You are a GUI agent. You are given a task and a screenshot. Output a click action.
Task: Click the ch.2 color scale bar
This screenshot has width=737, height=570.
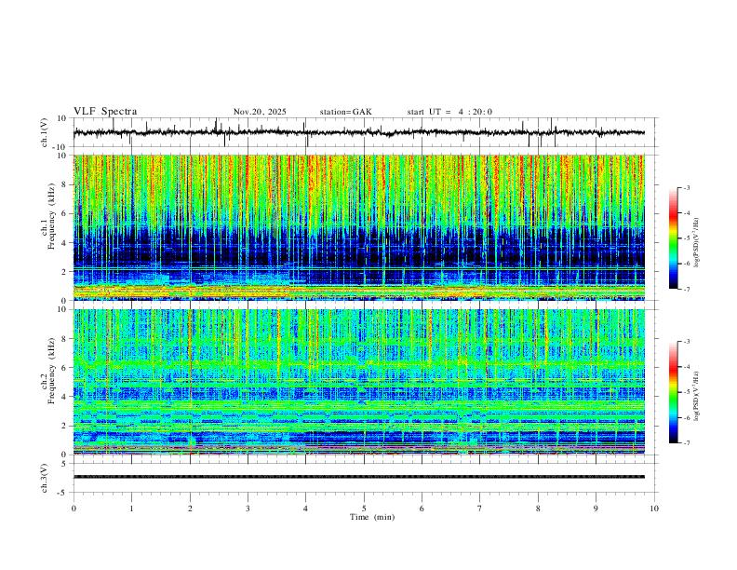[x=674, y=392]
